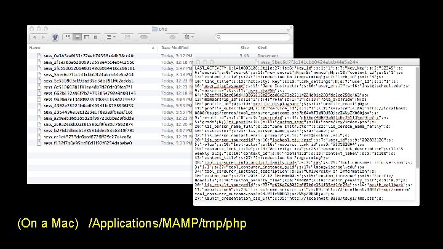Screen dimensions: 443x249
Task: Select the file starting with sess_ae9a
Action: coord(89,124)
